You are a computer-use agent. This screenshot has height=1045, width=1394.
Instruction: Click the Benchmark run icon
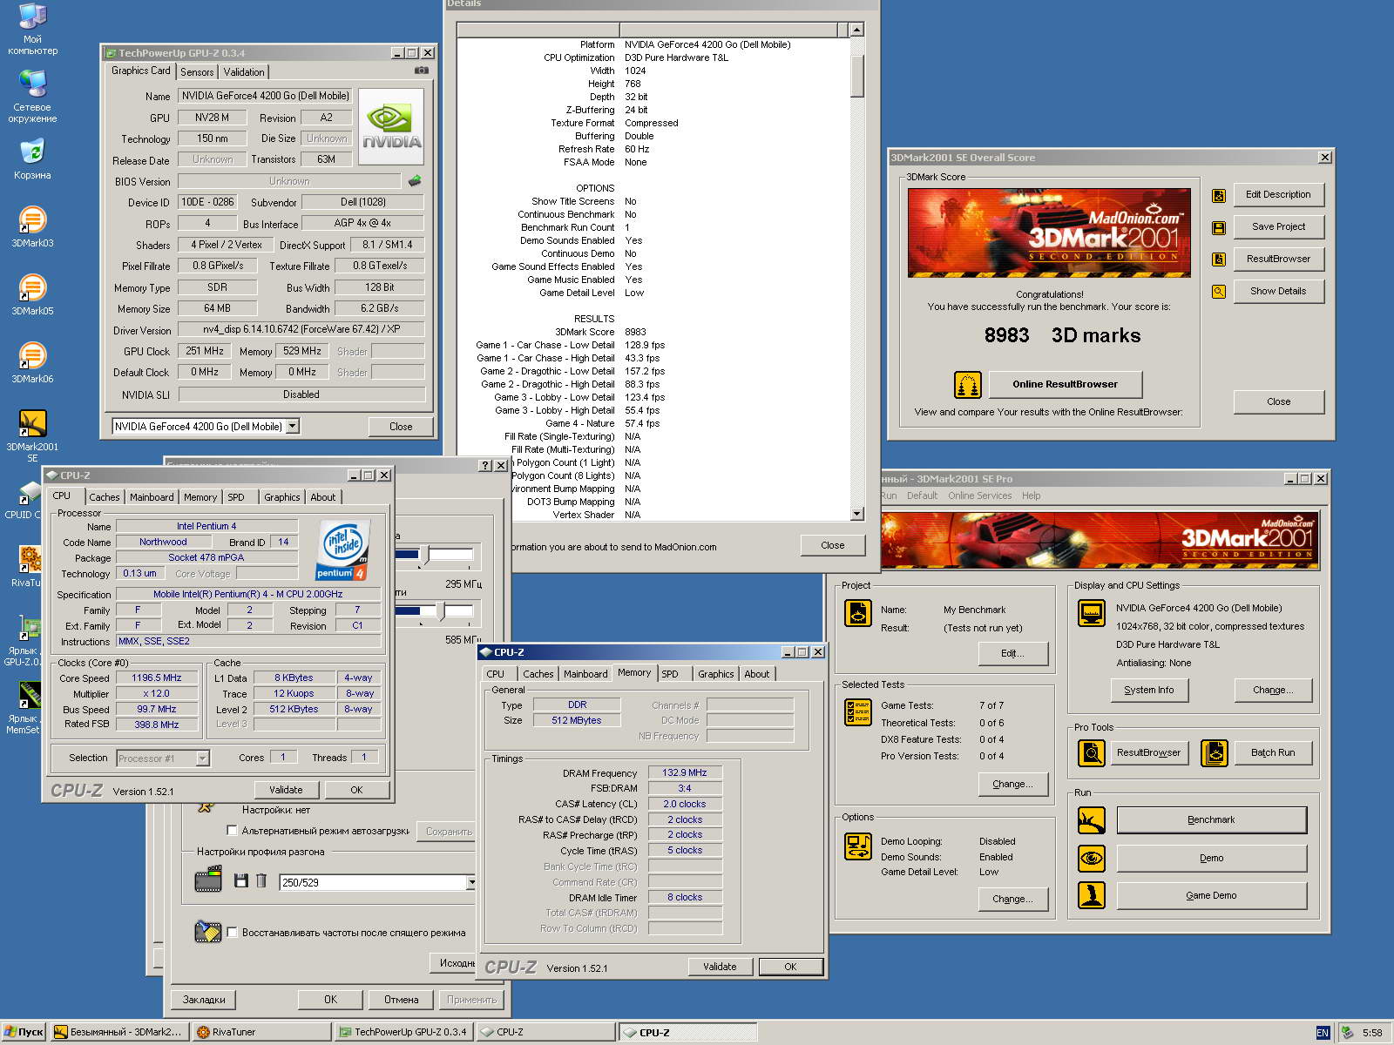click(1092, 820)
